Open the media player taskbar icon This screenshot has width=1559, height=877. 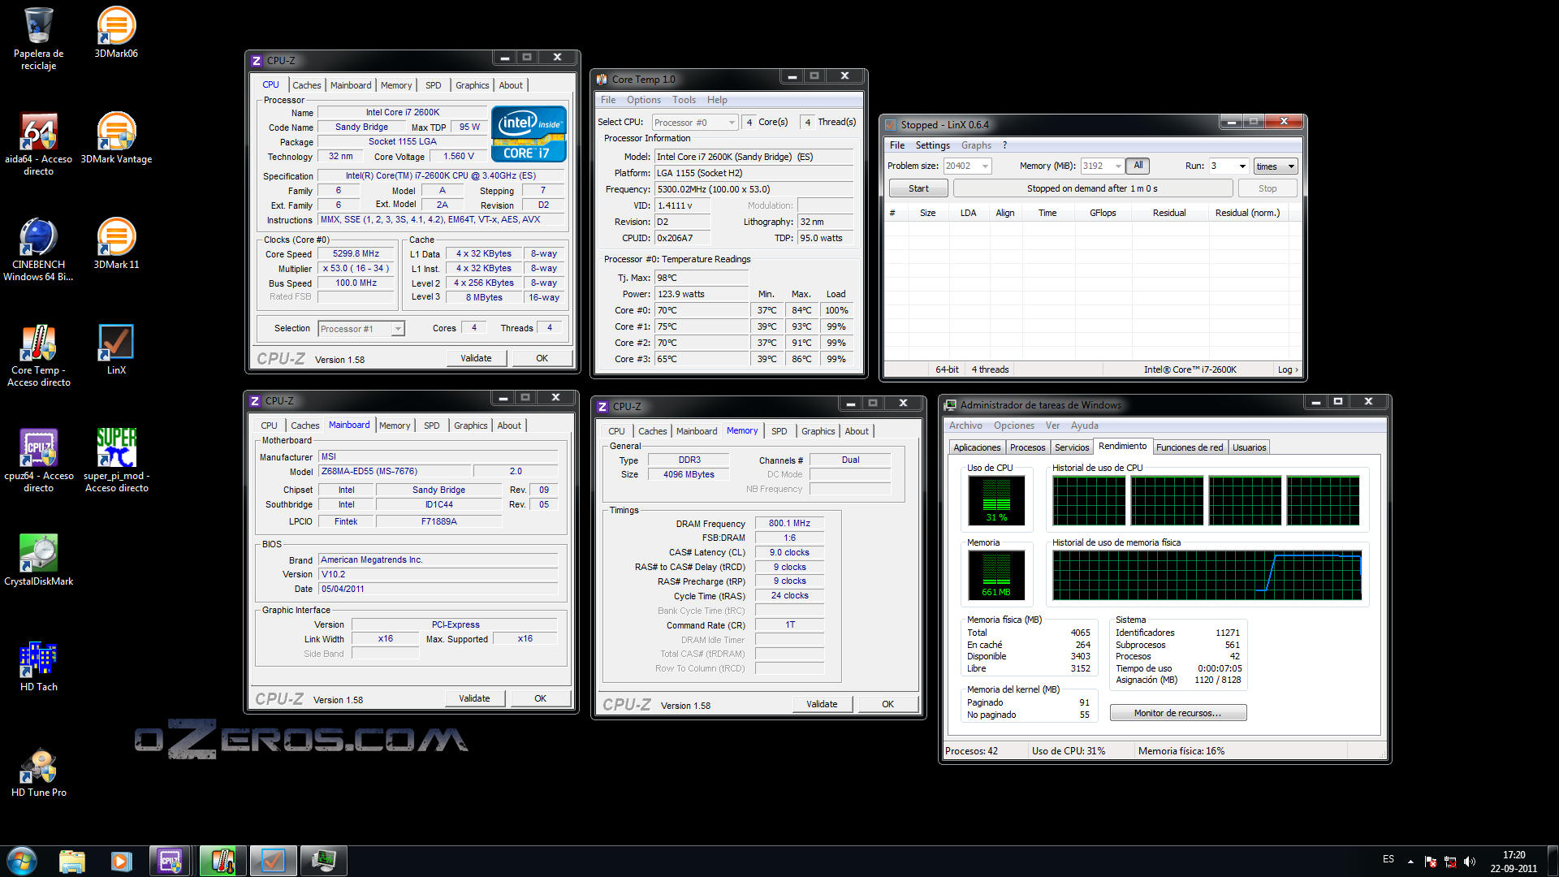(x=121, y=860)
